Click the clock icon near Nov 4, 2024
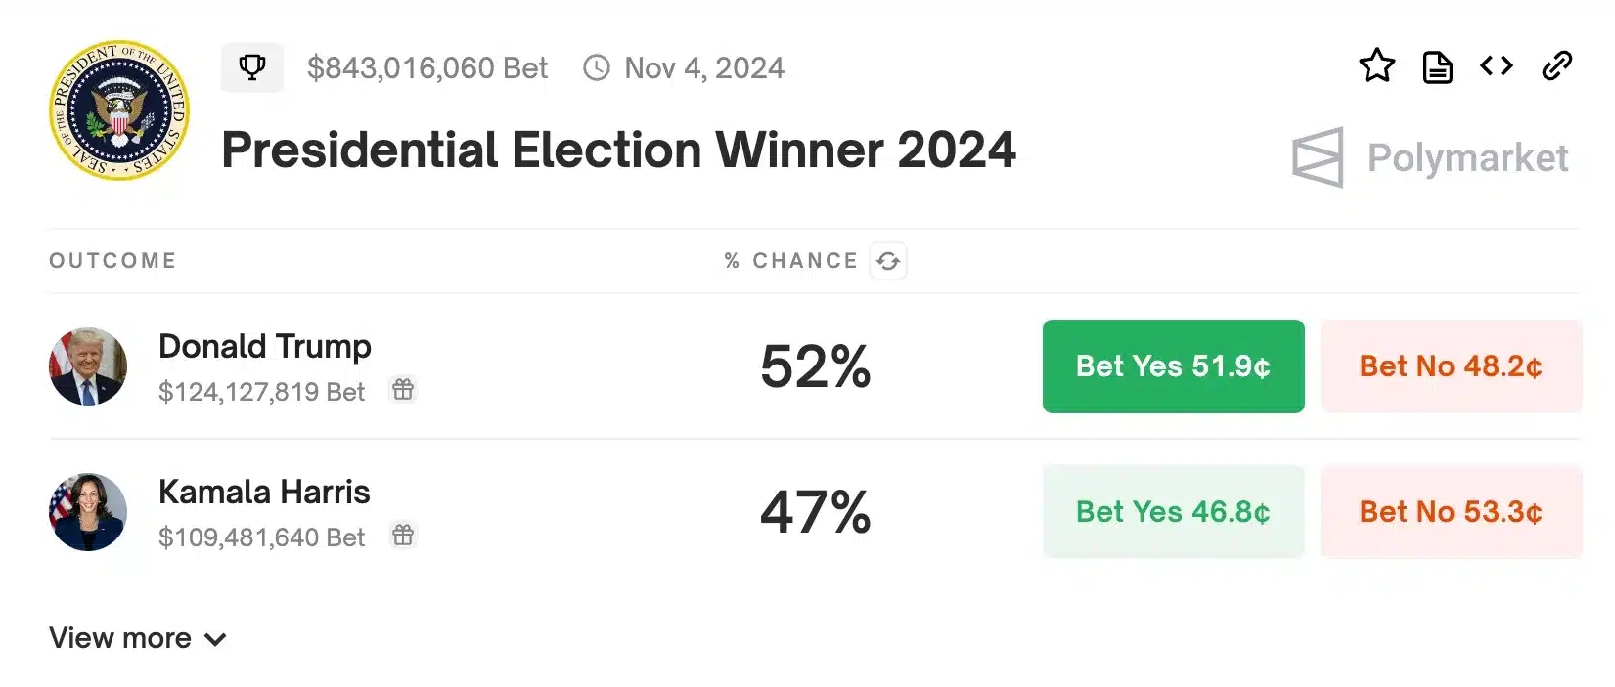1615x687 pixels. [597, 67]
